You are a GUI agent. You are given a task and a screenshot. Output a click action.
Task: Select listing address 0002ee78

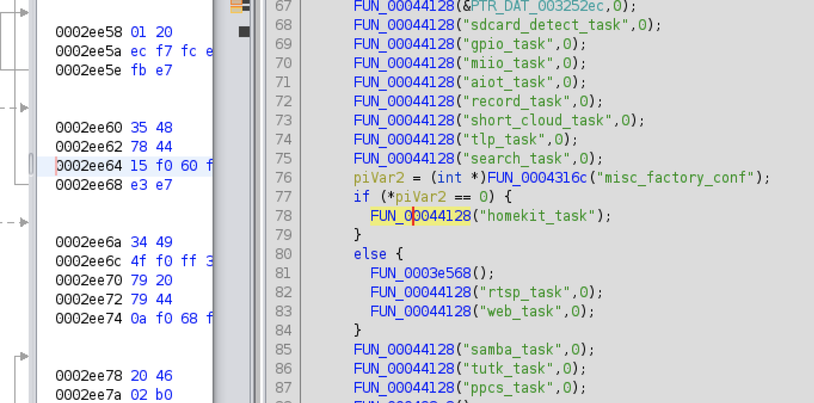(x=89, y=376)
